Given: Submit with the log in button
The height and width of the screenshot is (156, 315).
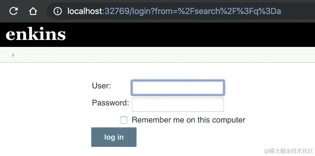Looking at the screenshot, I should click(114, 137).
